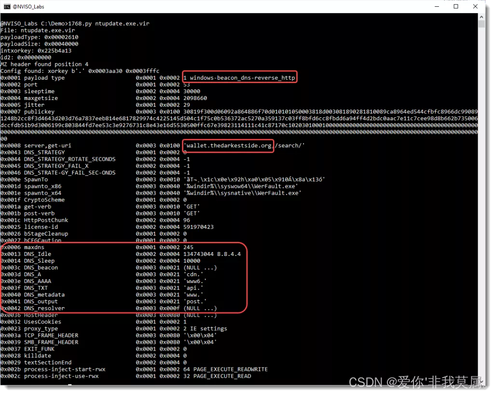
Task: Click the sleeptime value 30000
Action: pos(192,91)
